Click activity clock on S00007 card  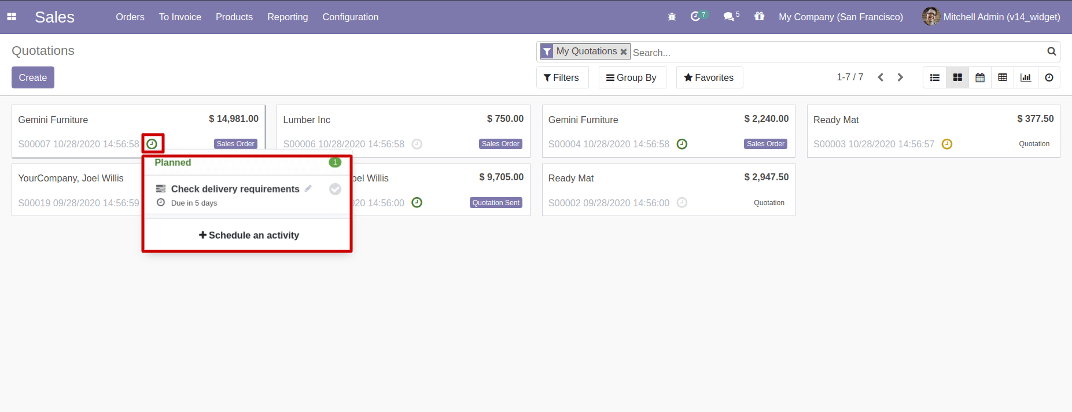click(152, 144)
